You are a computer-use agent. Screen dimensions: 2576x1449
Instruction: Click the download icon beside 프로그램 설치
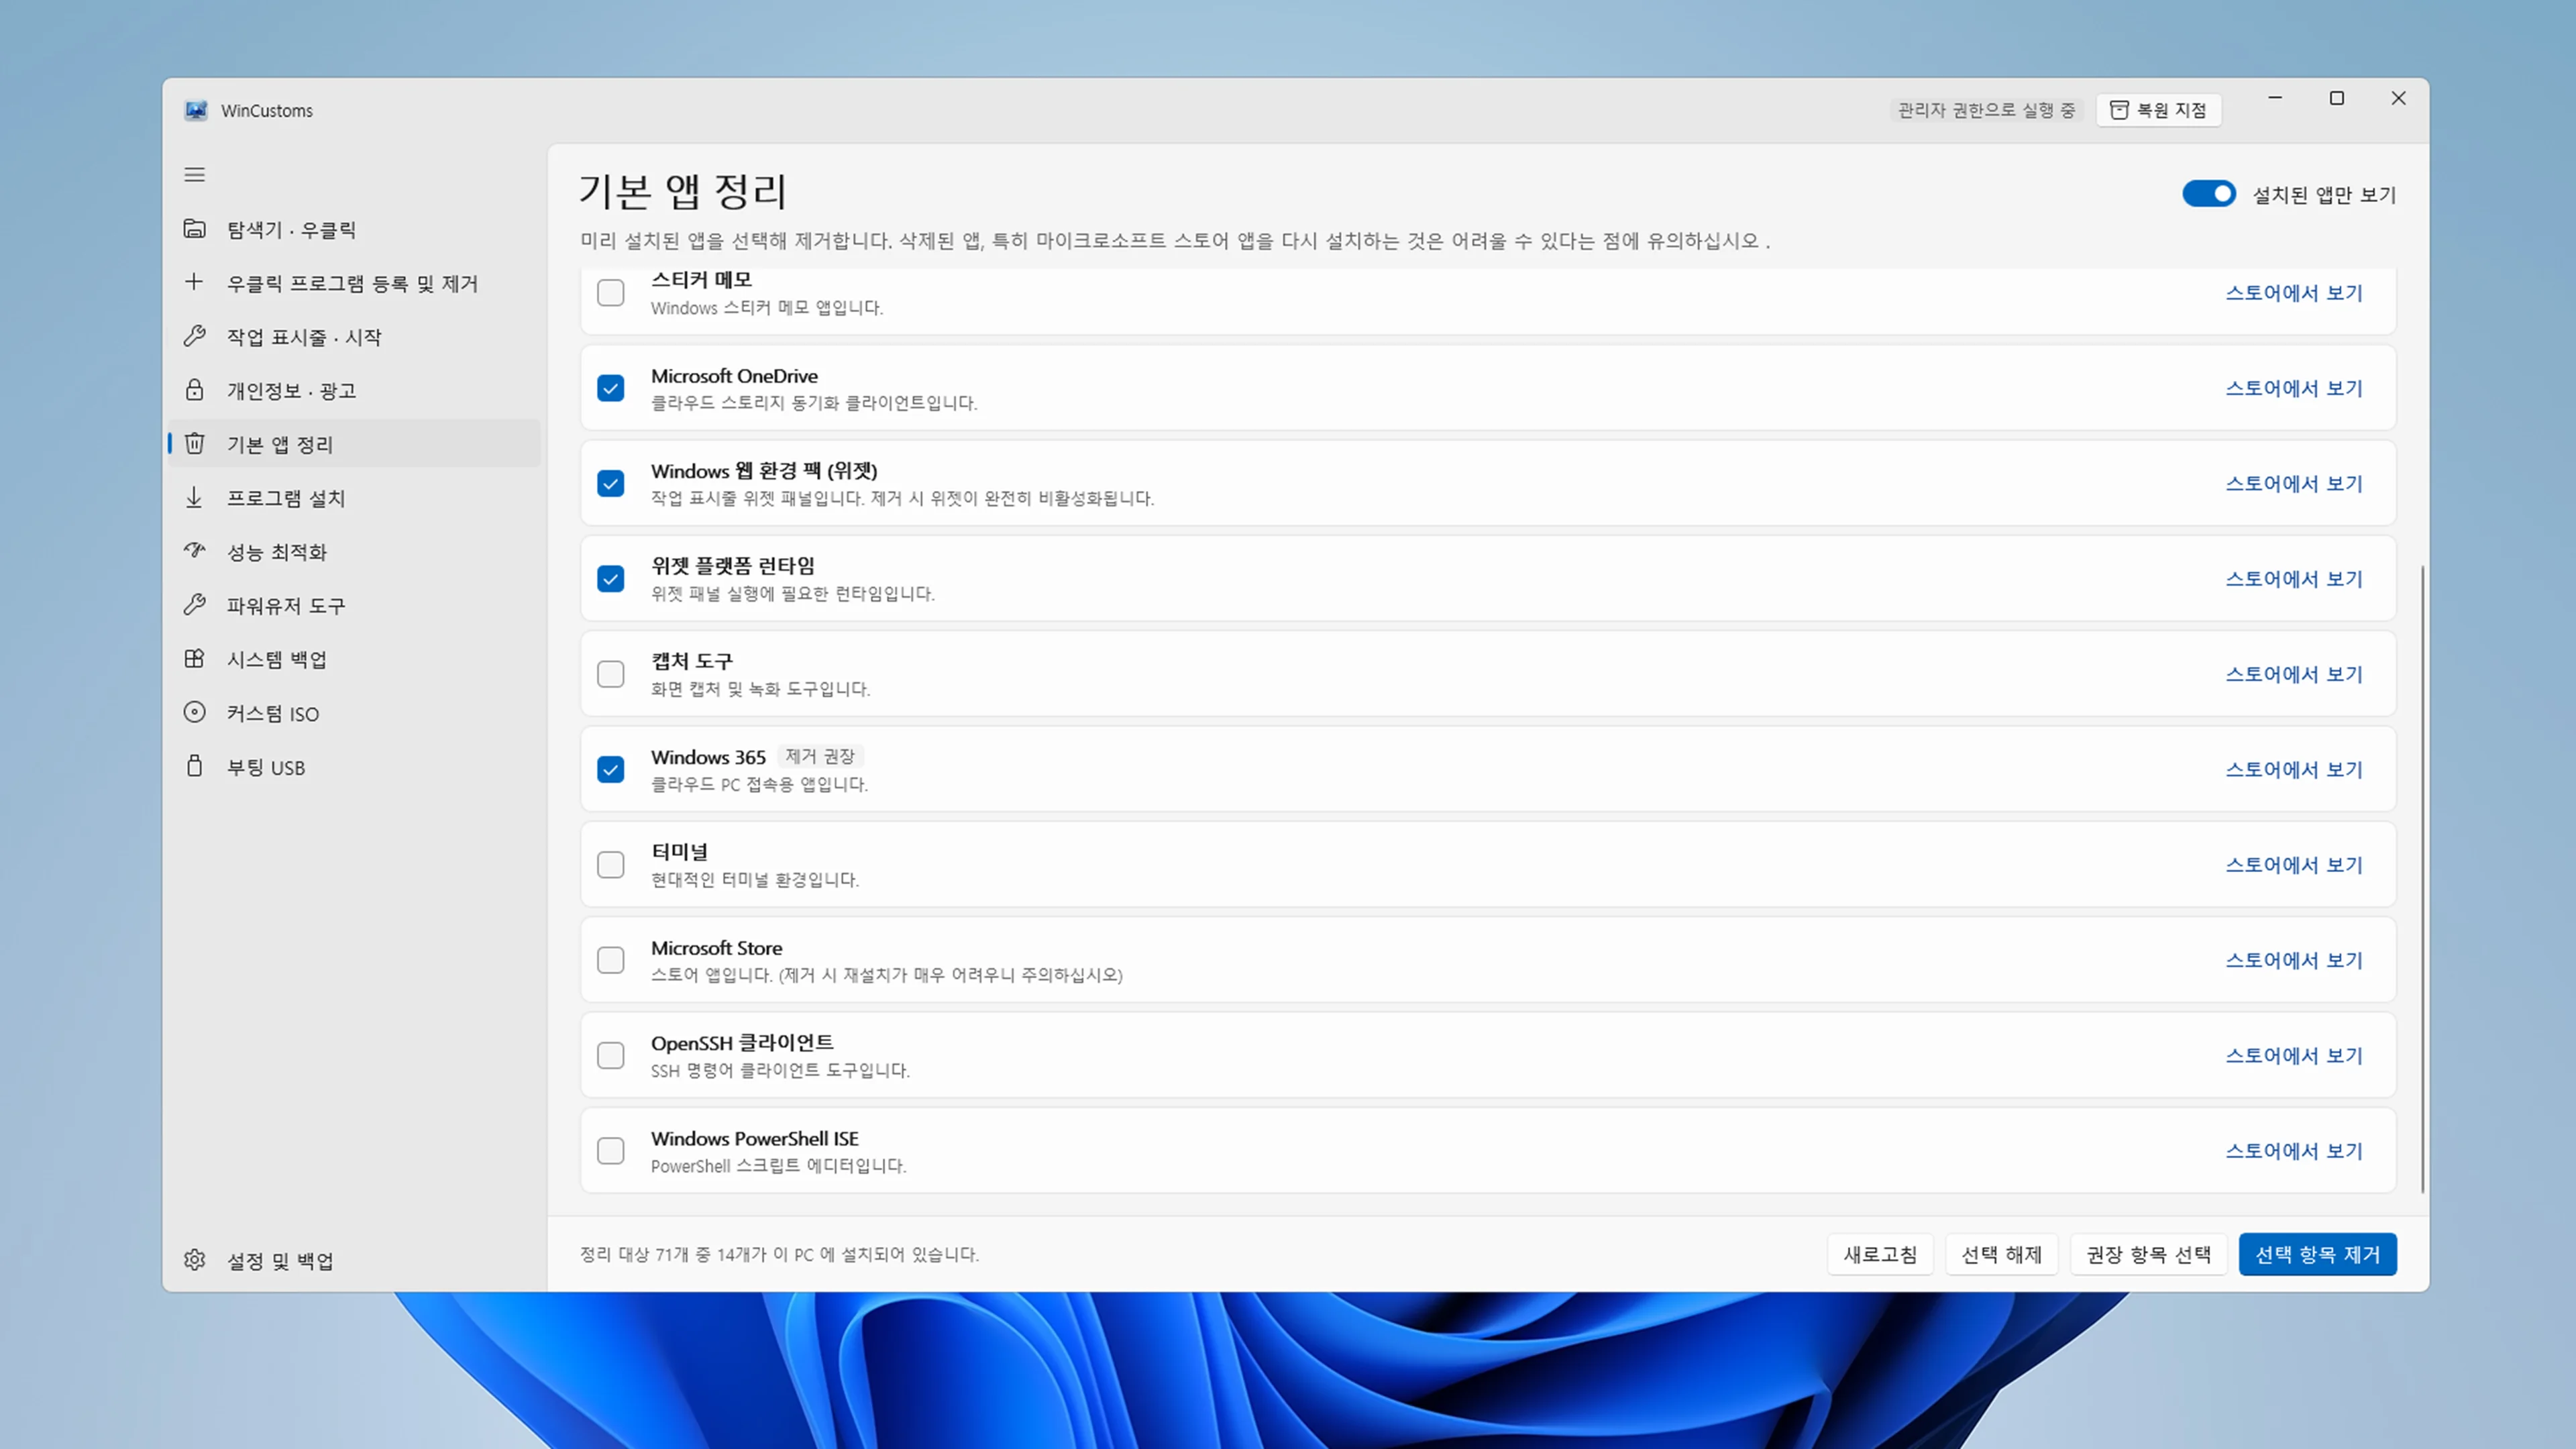[194, 497]
